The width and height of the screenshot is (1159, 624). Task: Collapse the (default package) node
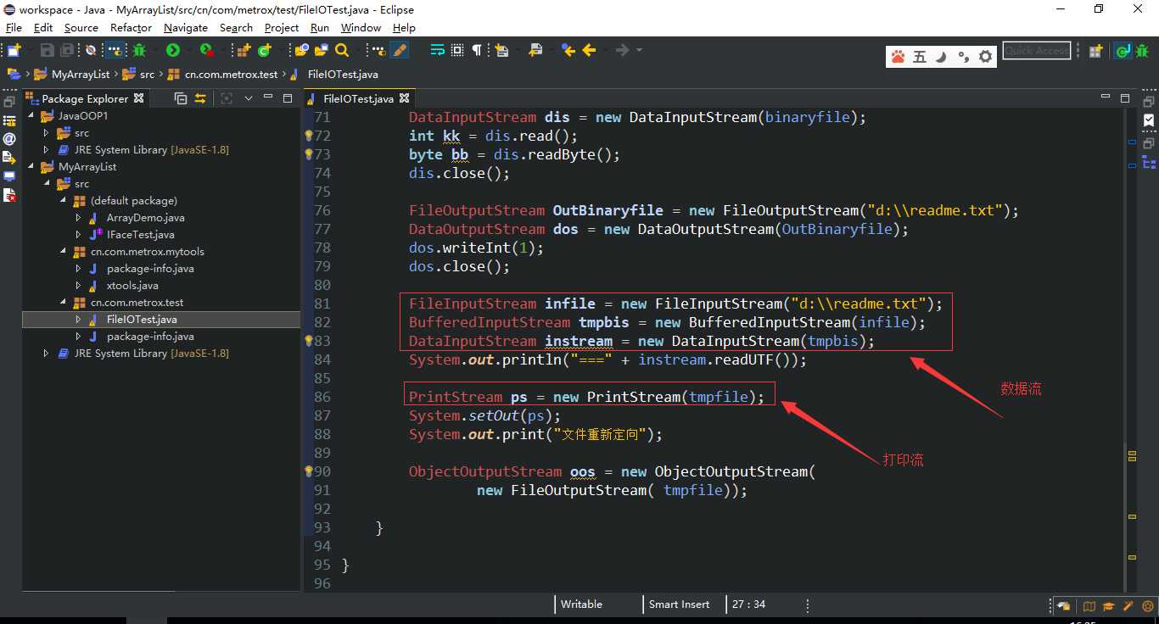[64, 201]
